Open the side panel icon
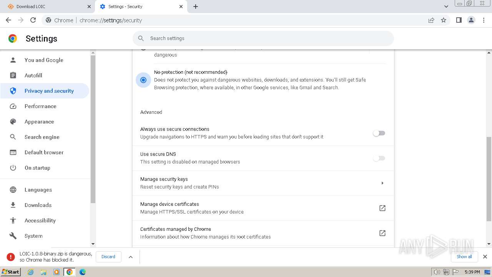This screenshot has width=492, height=277. 459,20
